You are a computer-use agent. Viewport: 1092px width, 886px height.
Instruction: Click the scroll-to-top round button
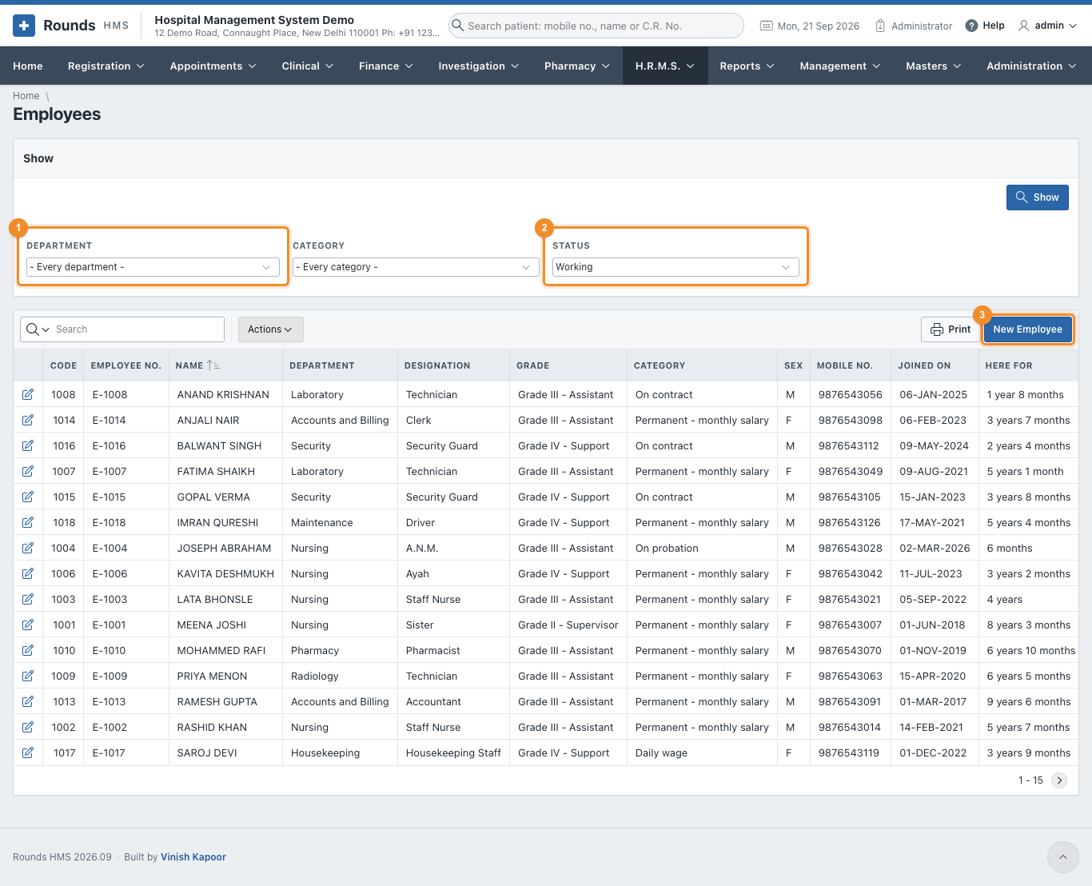[x=1063, y=857]
